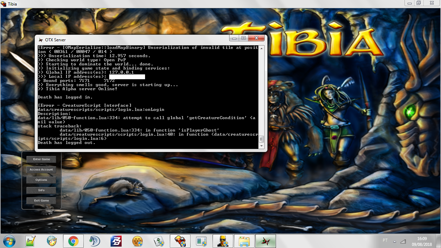Click the 'Death has logged in.' line
The width and height of the screenshot is (441, 248).
click(x=65, y=97)
